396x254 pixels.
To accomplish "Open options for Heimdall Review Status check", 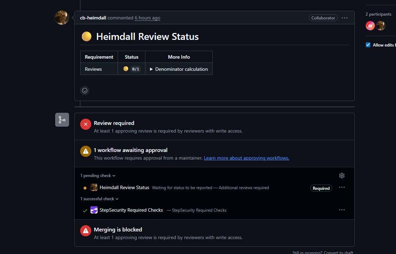I will coord(342,187).
